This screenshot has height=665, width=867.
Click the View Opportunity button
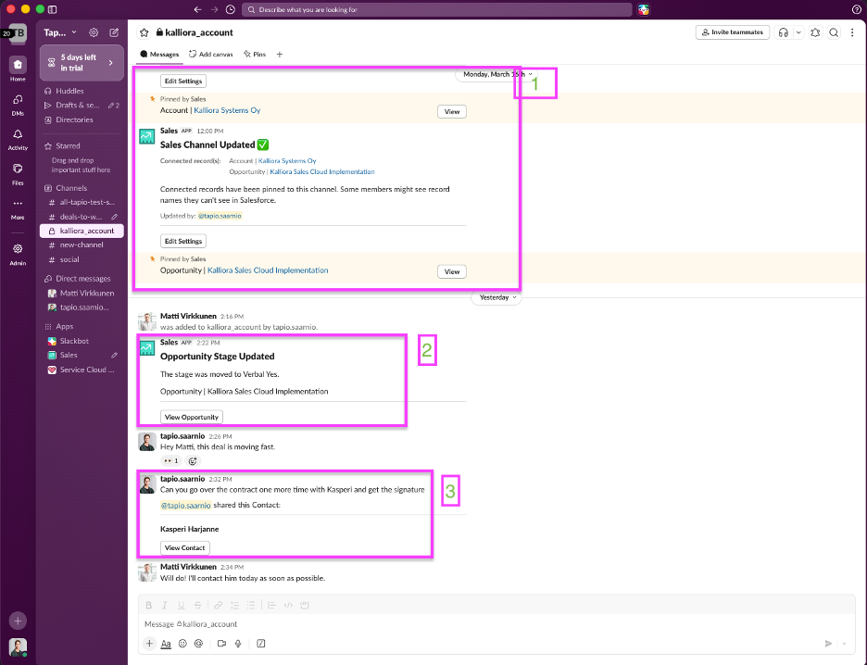click(192, 417)
